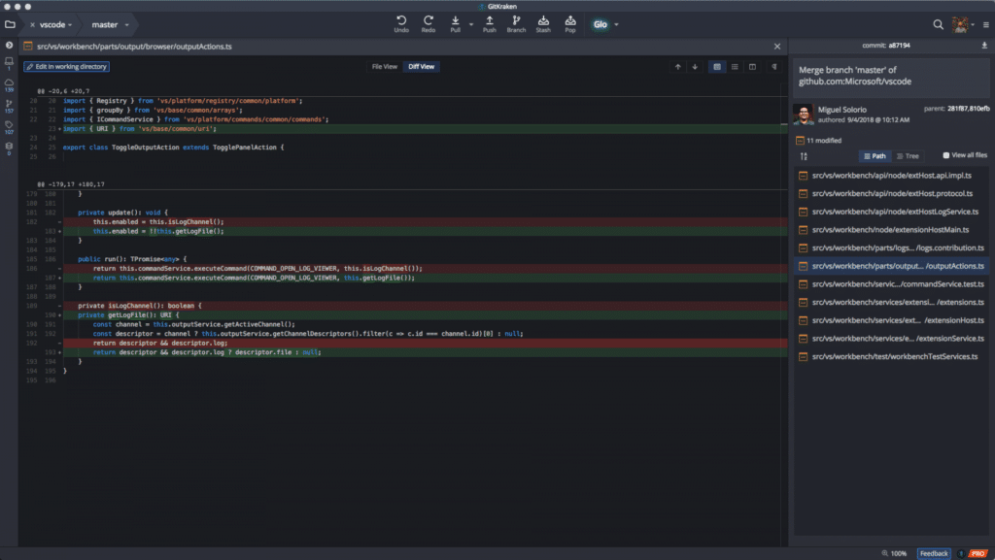This screenshot has height=560, width=995.
Task: Open the search magnifier icon
Action: point(938,24)
